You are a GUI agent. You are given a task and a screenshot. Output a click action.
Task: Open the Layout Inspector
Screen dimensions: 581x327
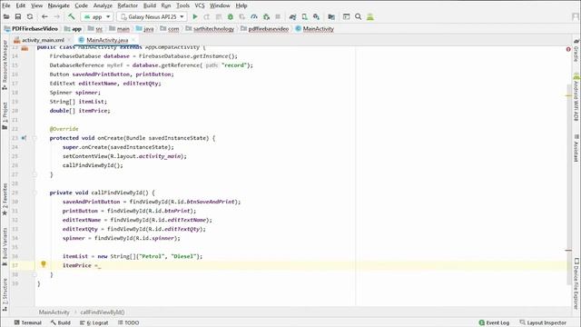point(543,322)
